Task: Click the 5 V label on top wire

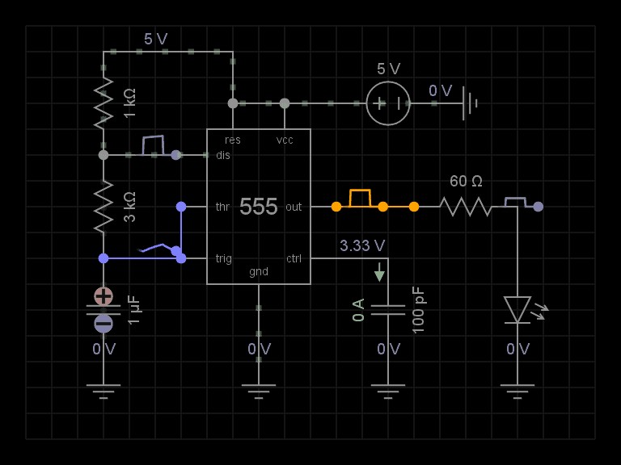Action: 155,39
